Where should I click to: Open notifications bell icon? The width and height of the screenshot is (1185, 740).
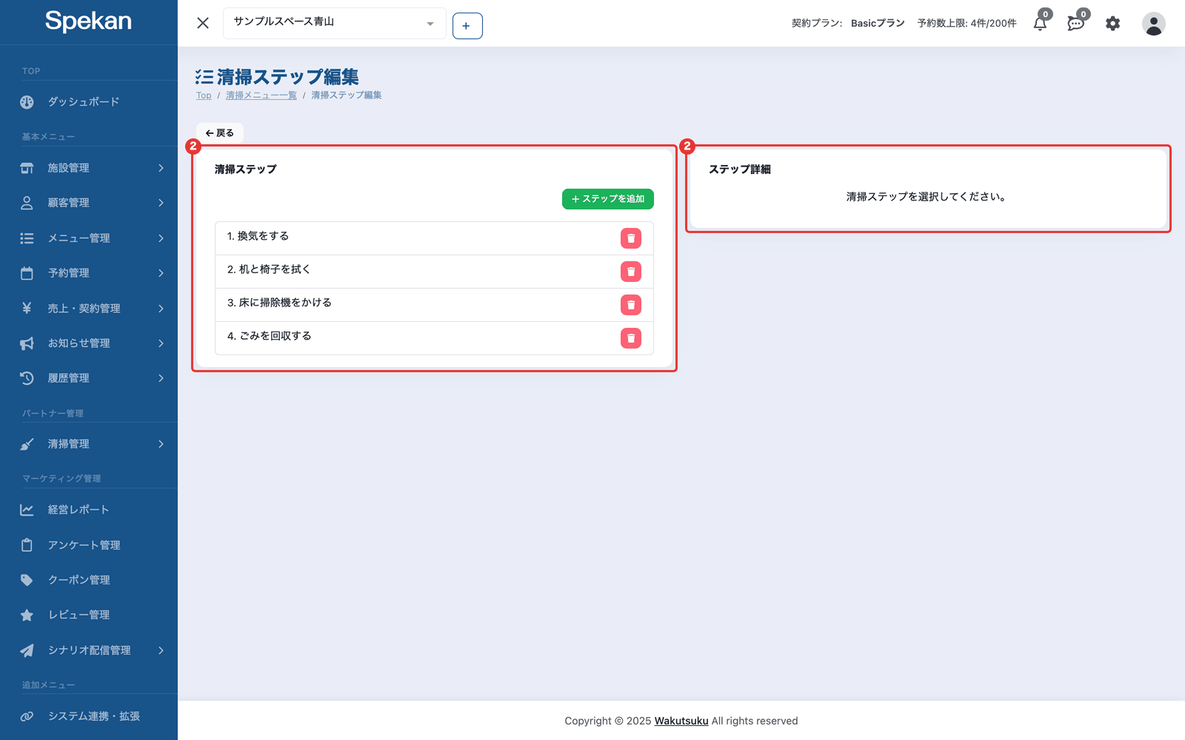coord(1041,23)
